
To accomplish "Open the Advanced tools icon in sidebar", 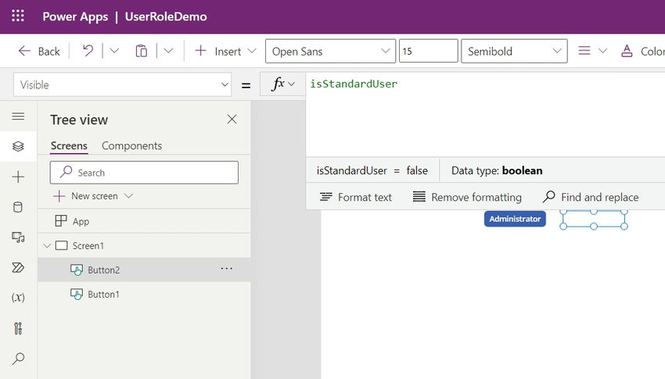I will tap(18, 328).
